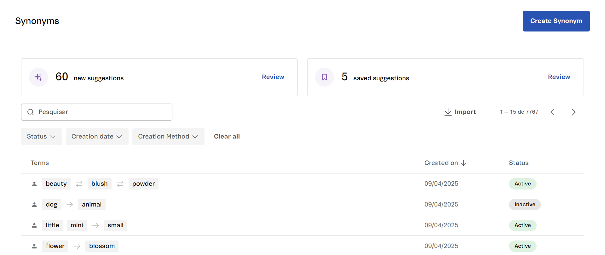The height and width of the screenshot is (255, 605).
Task: Click the Active badge in the flower row
Action: [523, 246]
